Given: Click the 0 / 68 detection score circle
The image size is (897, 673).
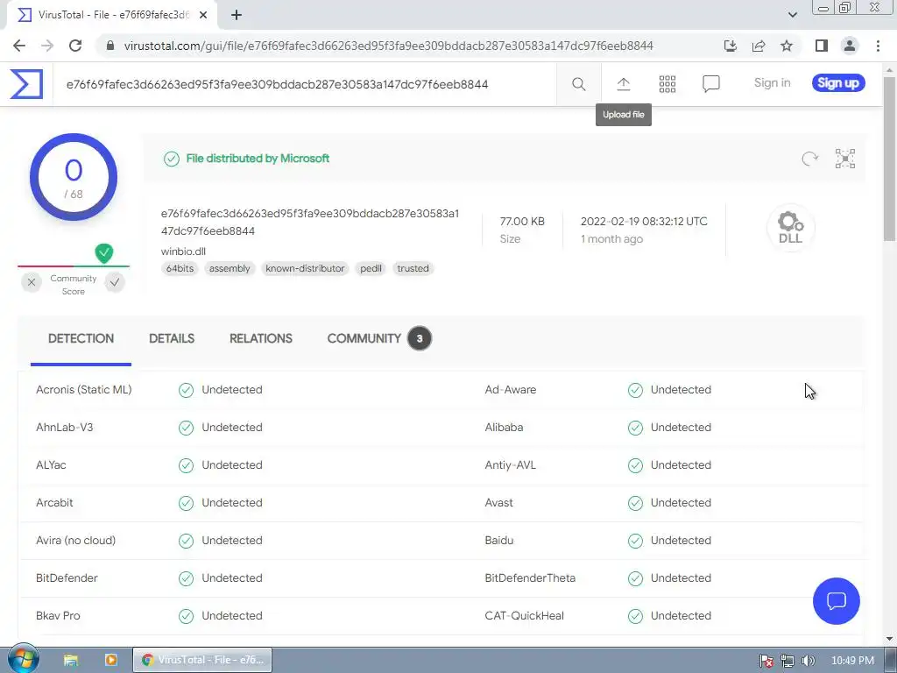Looking at the screenshot, I should (x=74, y=177).
